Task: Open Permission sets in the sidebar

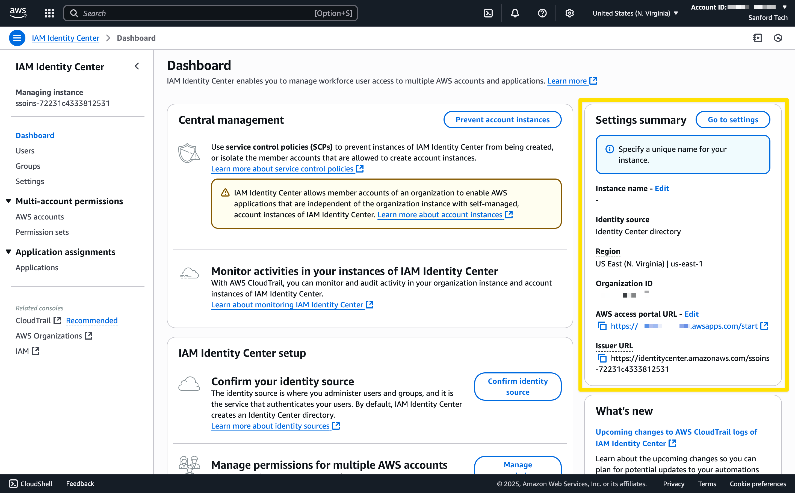Action: 42,232
